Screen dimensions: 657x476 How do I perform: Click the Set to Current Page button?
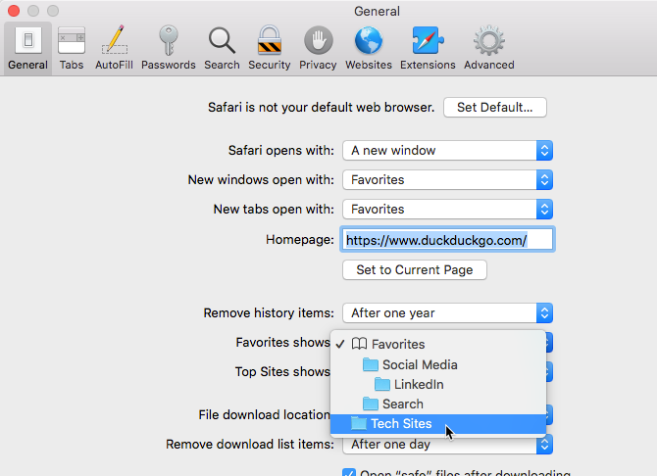pyautogui.click(x=414, y=270)
